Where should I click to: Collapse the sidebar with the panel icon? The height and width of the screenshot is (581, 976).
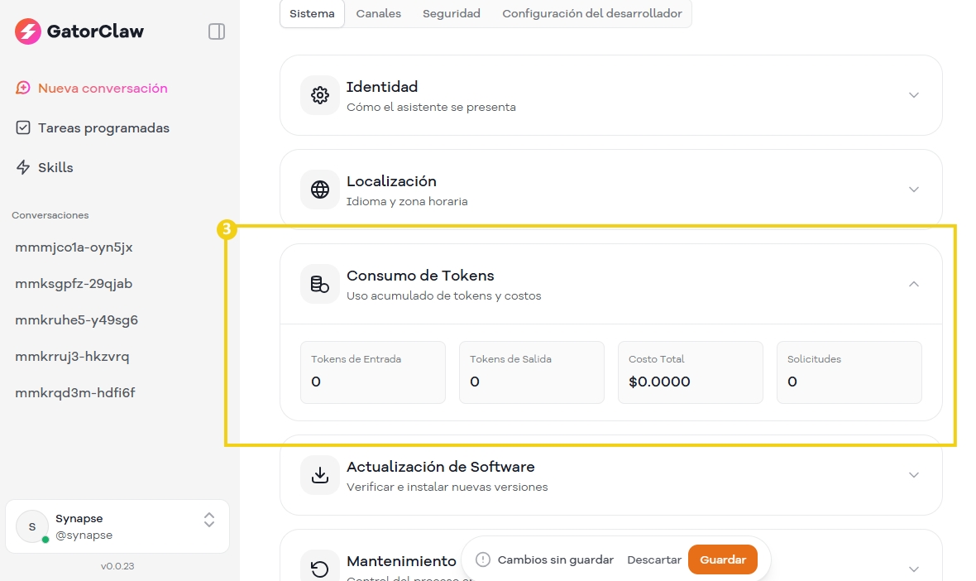tap(217, 31)
